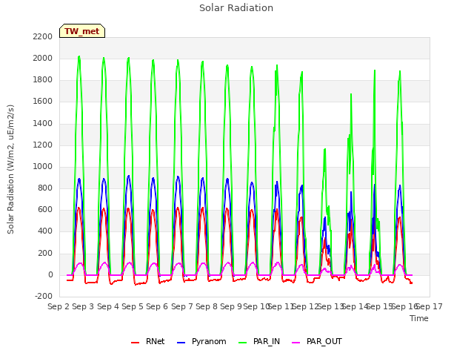The width and height of the screenshot is (474, 356).
Task: Click the Sep 9 x-axis tick label
Action: [231, 306]
